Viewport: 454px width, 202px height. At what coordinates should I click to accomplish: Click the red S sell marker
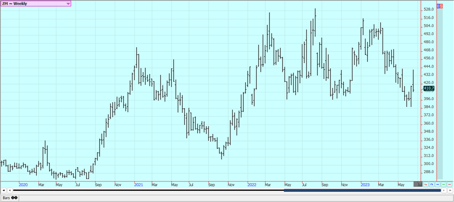(441, 6)
